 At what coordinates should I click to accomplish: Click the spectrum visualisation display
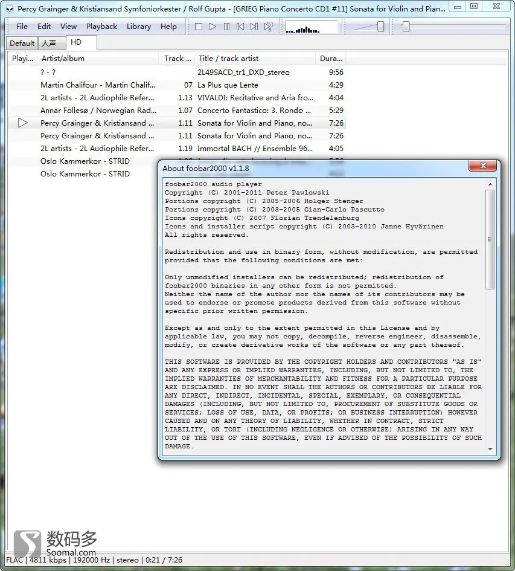pyautogui.click(x=311, y=27)
